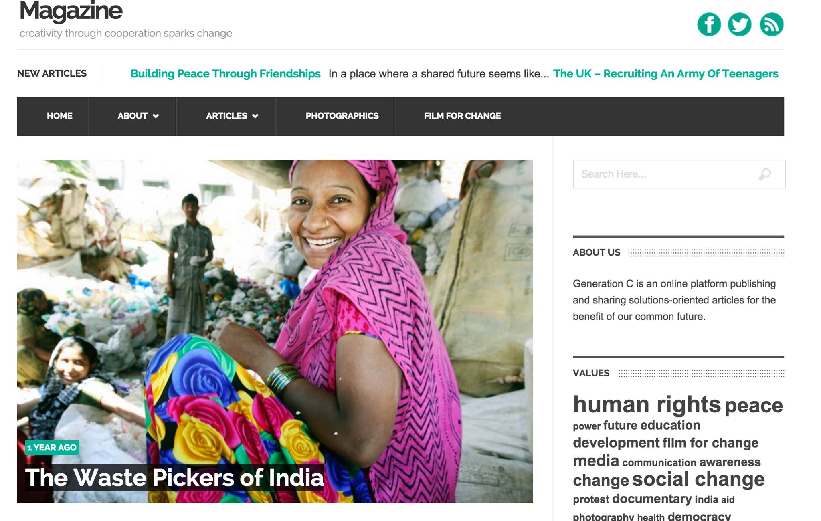The image size is (821, 521).
Task: Go to the Home menu item
Action: 59,116
